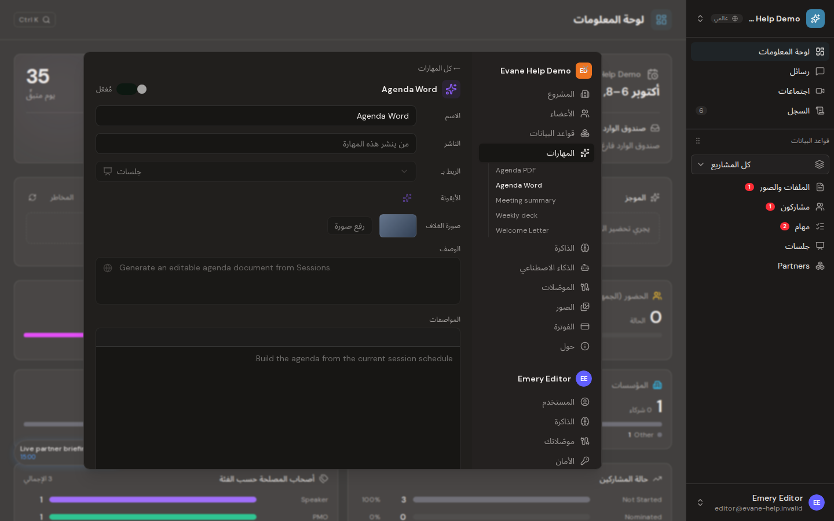Open project الذاكرة below the skills list

[537, 248]
